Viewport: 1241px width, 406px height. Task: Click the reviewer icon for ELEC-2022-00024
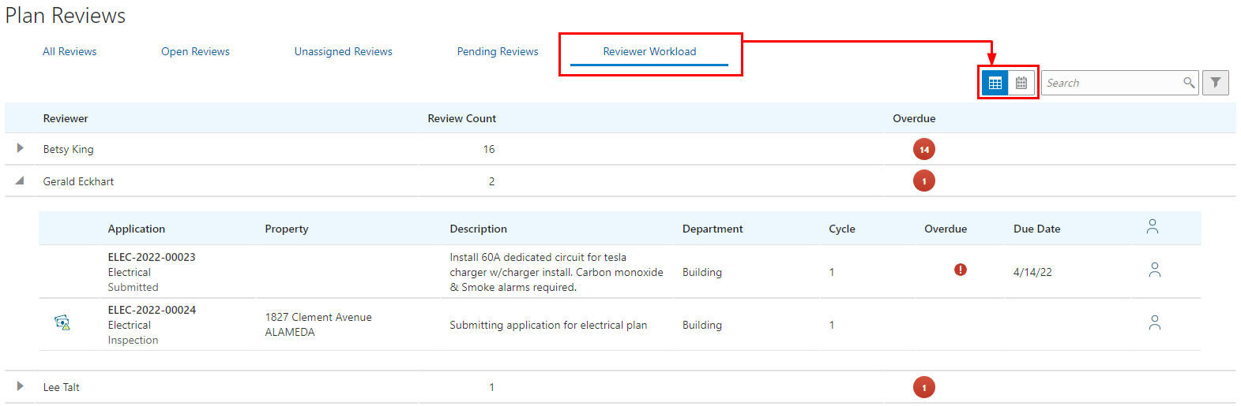tap(1154, 323)
